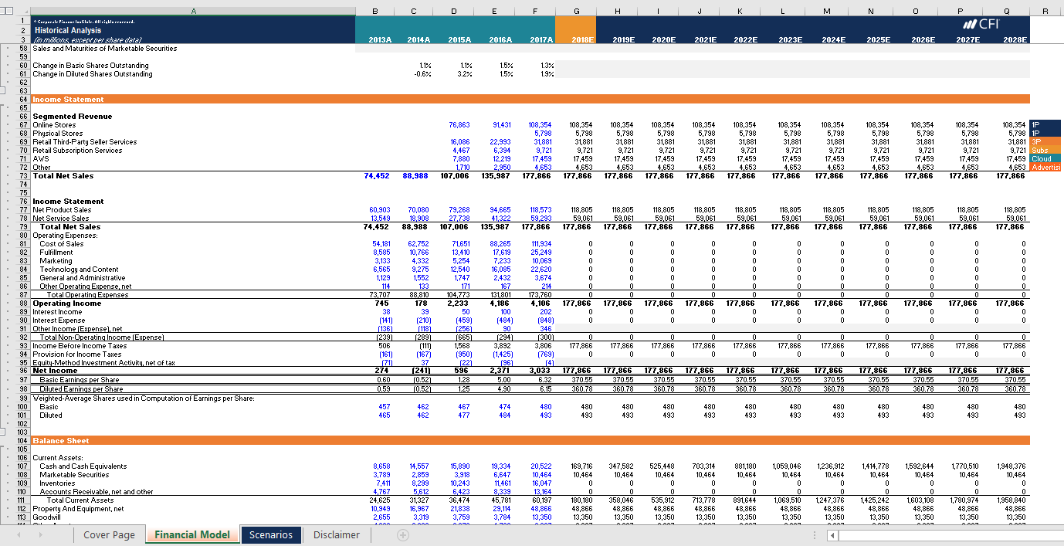1064x546 pixels.
Task: Click the 60,903 Net Product Sales value
Action: point(380,209)
